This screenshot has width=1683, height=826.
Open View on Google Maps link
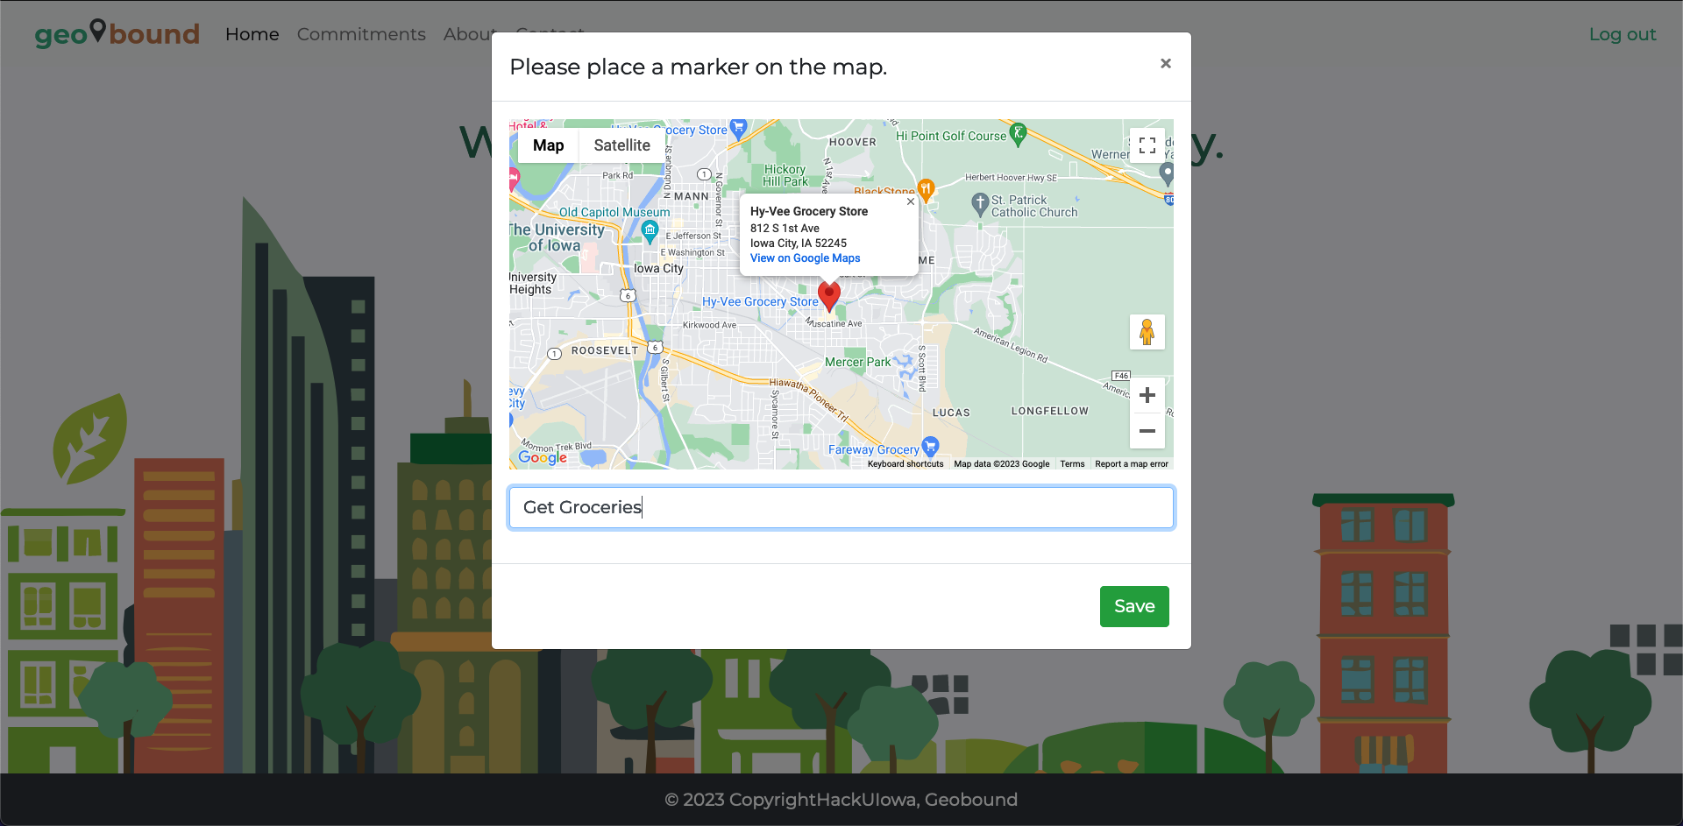coord(806,258)
